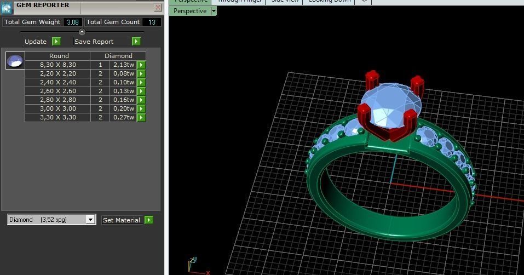Switch to the Side View tab
Screen dimensions: 524x275
tap(284, 2)
